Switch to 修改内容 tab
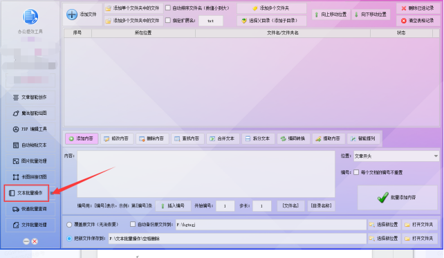 [117, 138]
